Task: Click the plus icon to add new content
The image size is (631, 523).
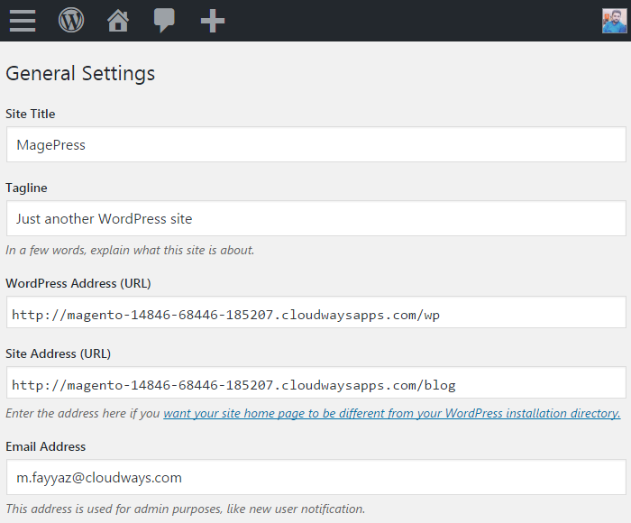Action: 213,20
